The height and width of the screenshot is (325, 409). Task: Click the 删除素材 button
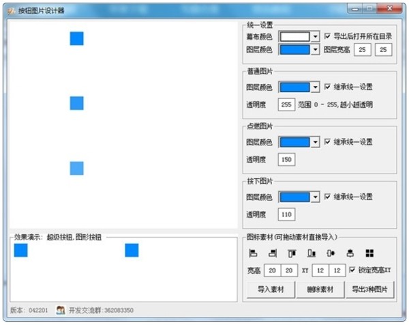point(320,289)
